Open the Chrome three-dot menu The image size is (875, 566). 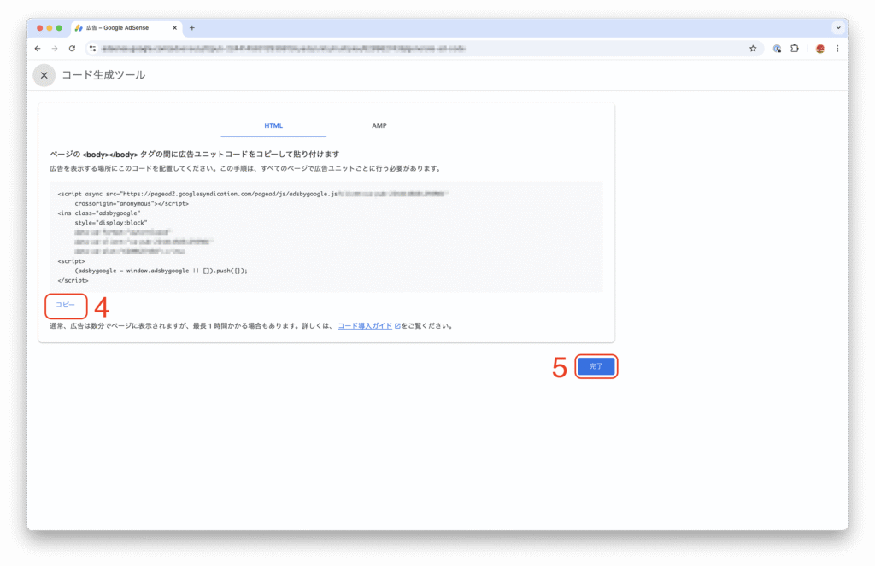point(837,49)
